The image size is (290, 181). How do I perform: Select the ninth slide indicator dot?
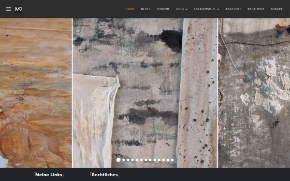tap(155, 160)
